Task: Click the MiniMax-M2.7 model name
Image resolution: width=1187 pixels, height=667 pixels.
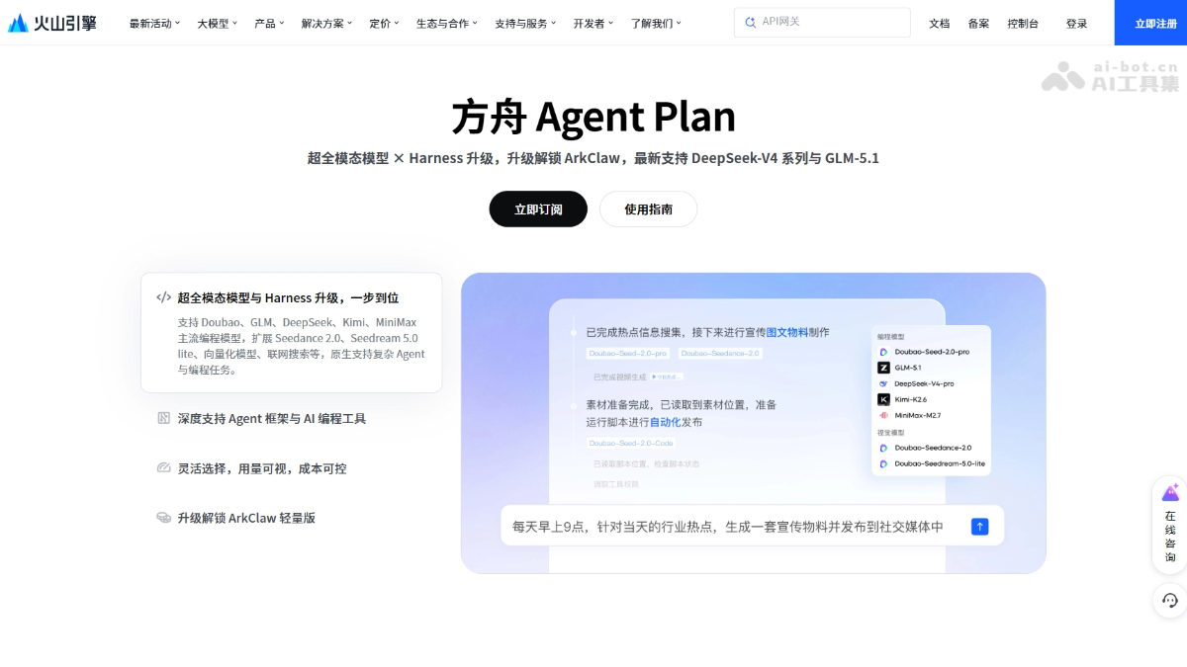Action: click(917, 415)
